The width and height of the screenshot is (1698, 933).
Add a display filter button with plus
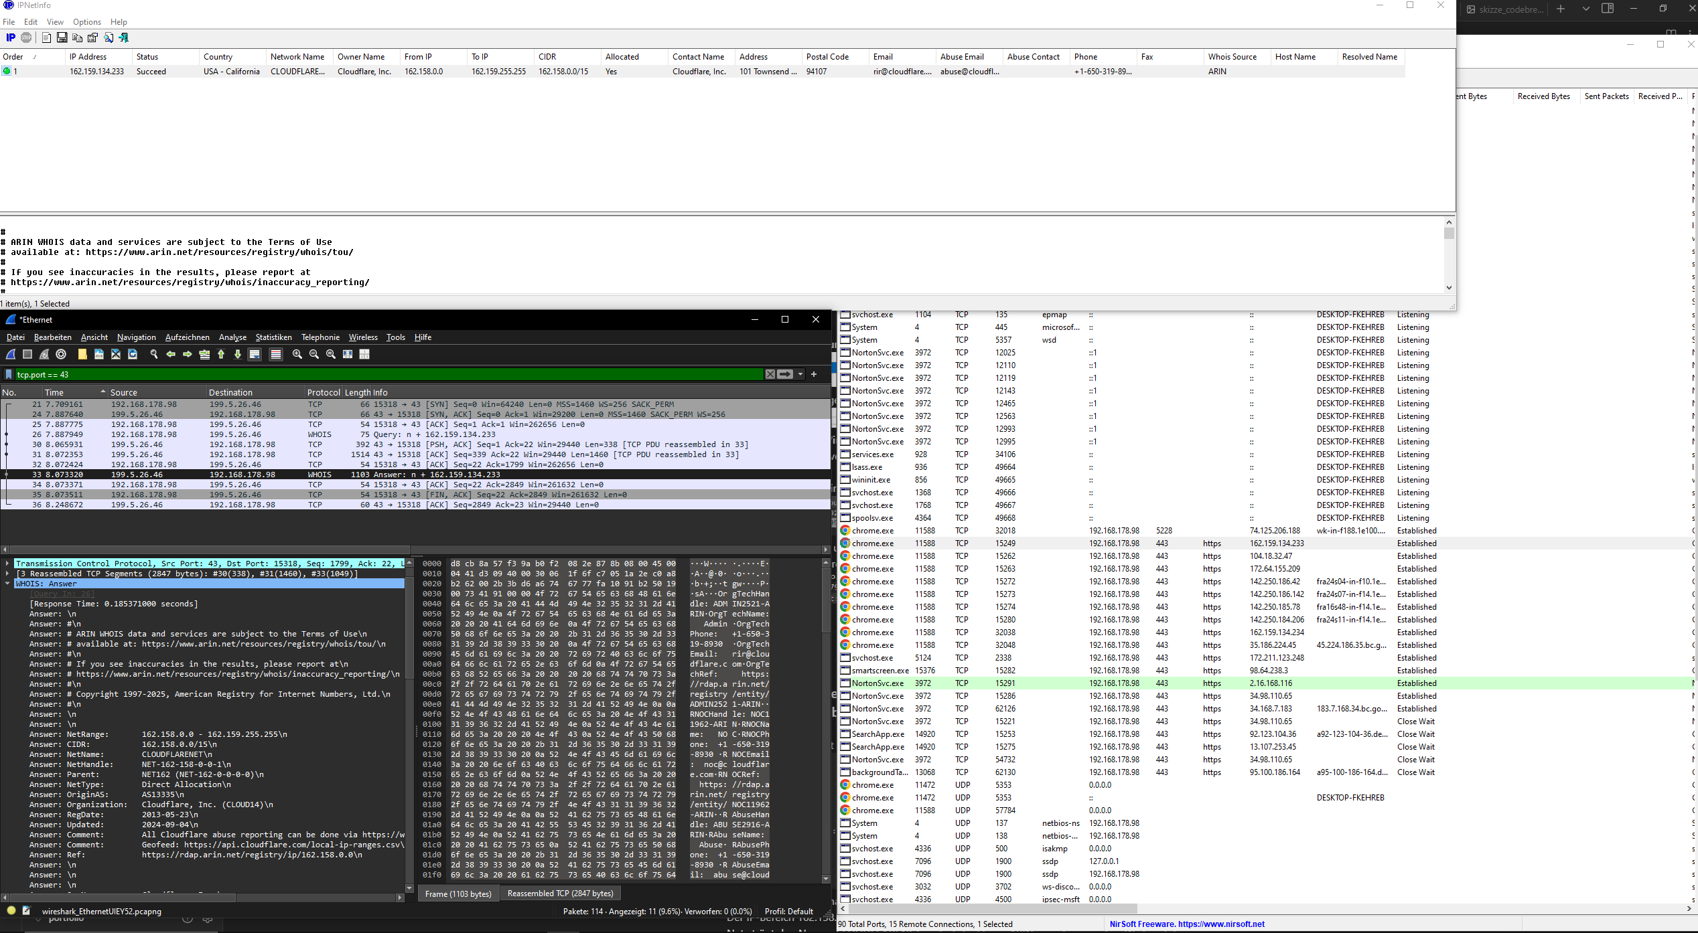(814, 374)
